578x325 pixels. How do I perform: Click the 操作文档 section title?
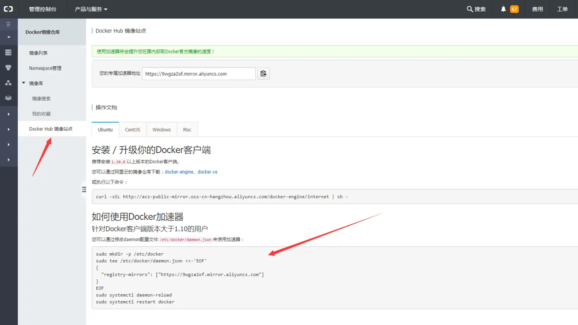(x=106, y=108)
